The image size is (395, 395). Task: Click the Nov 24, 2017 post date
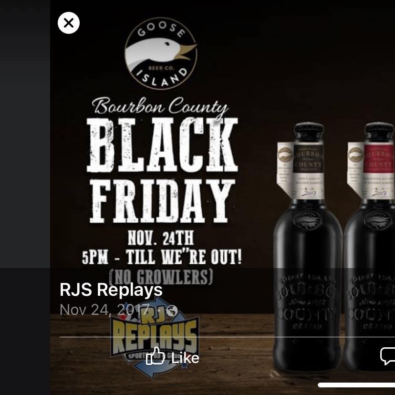click(104, 310)
